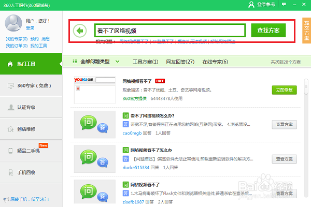
Task: Click 360官方提供 text
Action: point(134,98)
